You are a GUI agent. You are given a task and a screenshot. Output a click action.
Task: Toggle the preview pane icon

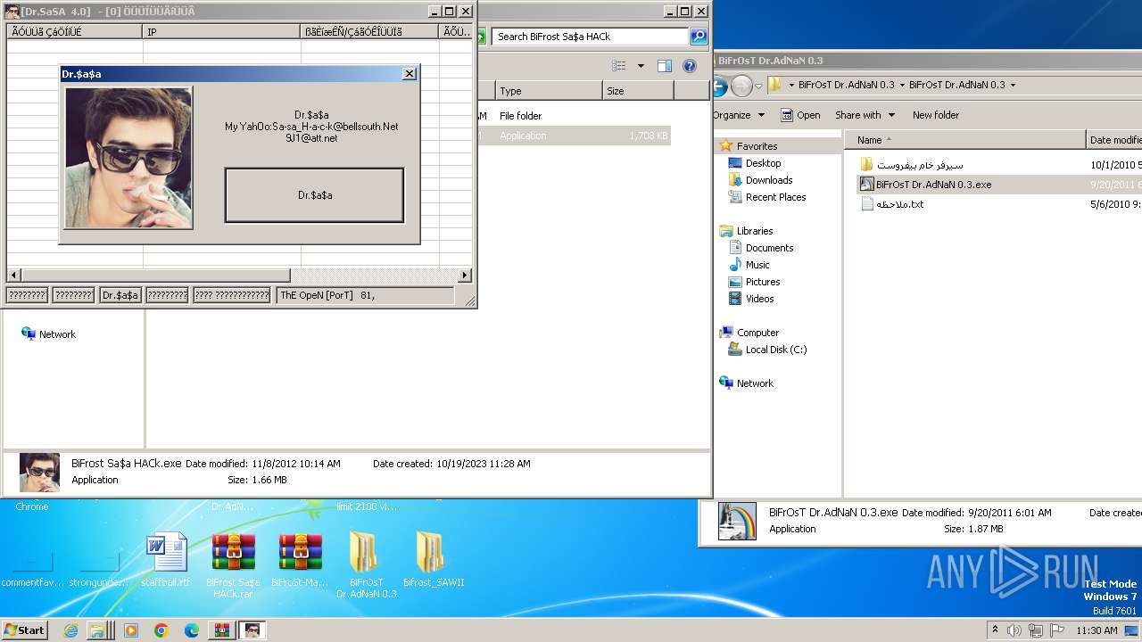point(664,66)
